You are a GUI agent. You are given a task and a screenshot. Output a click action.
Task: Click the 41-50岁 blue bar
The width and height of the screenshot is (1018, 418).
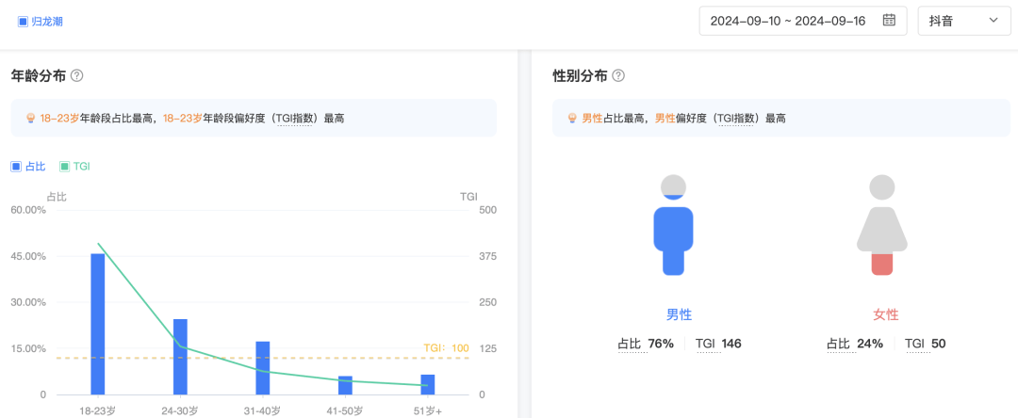coord(345,385)
